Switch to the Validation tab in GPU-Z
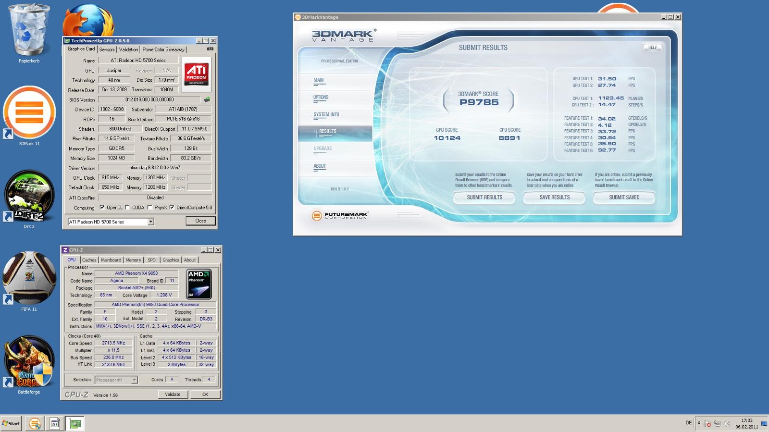This screenshot has width=769, height=432. pyautogui.click(x=128, y=49)
